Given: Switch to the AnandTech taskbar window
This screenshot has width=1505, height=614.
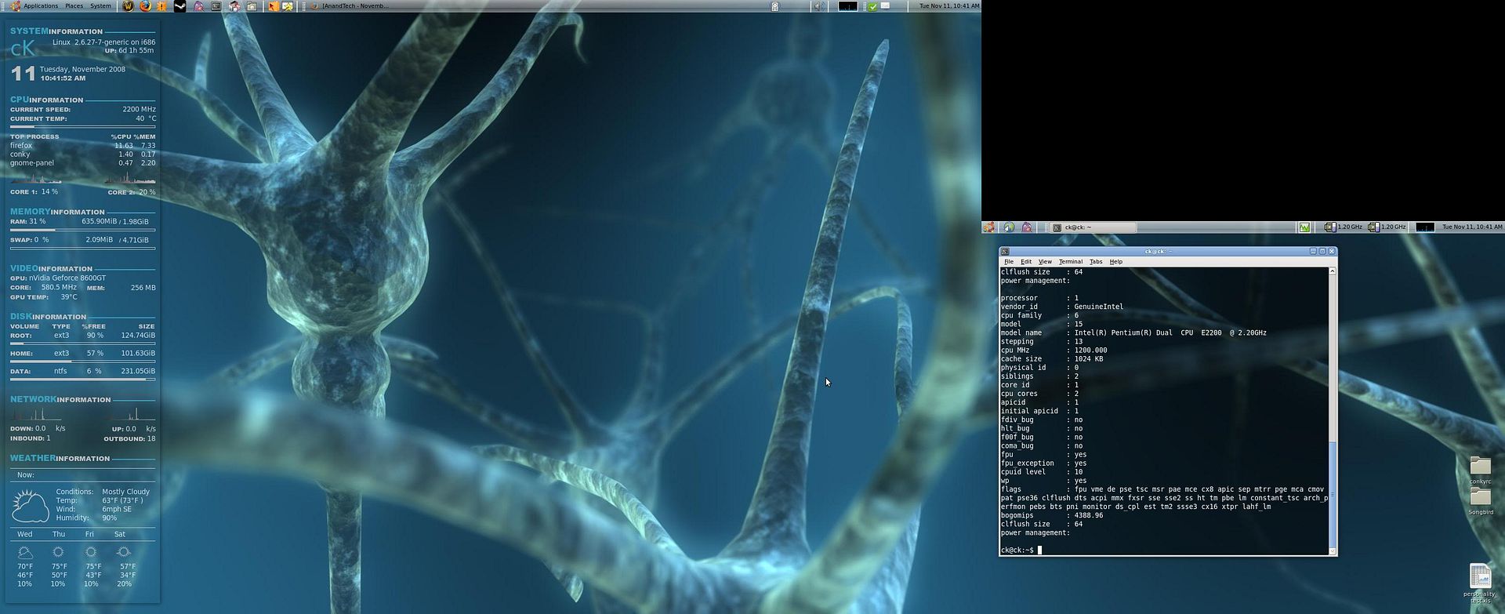Looking at the screenshot, I should pyautogui.click(x=353, y=6).
